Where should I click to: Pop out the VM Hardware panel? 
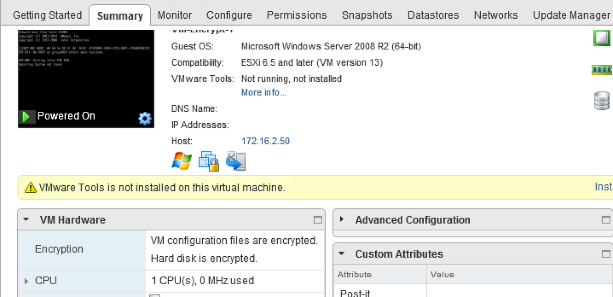click(319, 219)
